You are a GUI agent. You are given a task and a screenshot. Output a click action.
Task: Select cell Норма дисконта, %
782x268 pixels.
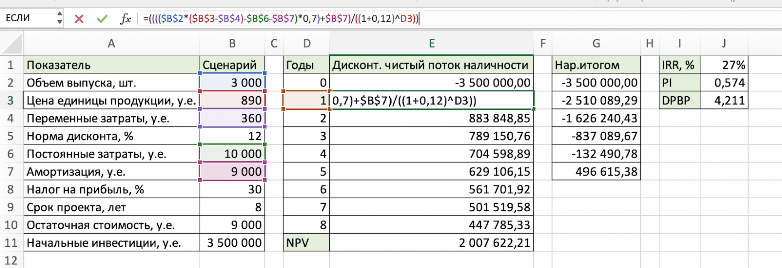(111, 136)
